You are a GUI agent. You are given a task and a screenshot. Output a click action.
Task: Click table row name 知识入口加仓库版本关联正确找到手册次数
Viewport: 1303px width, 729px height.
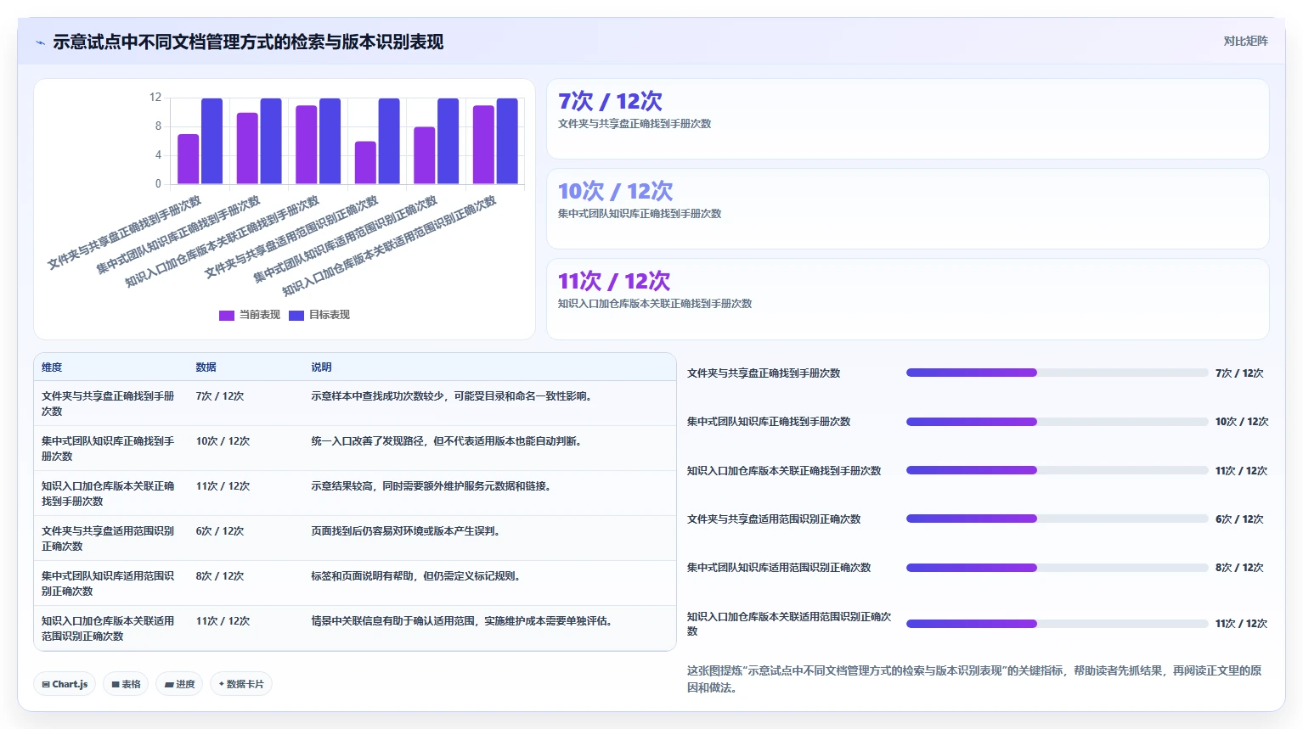(x=108, y=494)
